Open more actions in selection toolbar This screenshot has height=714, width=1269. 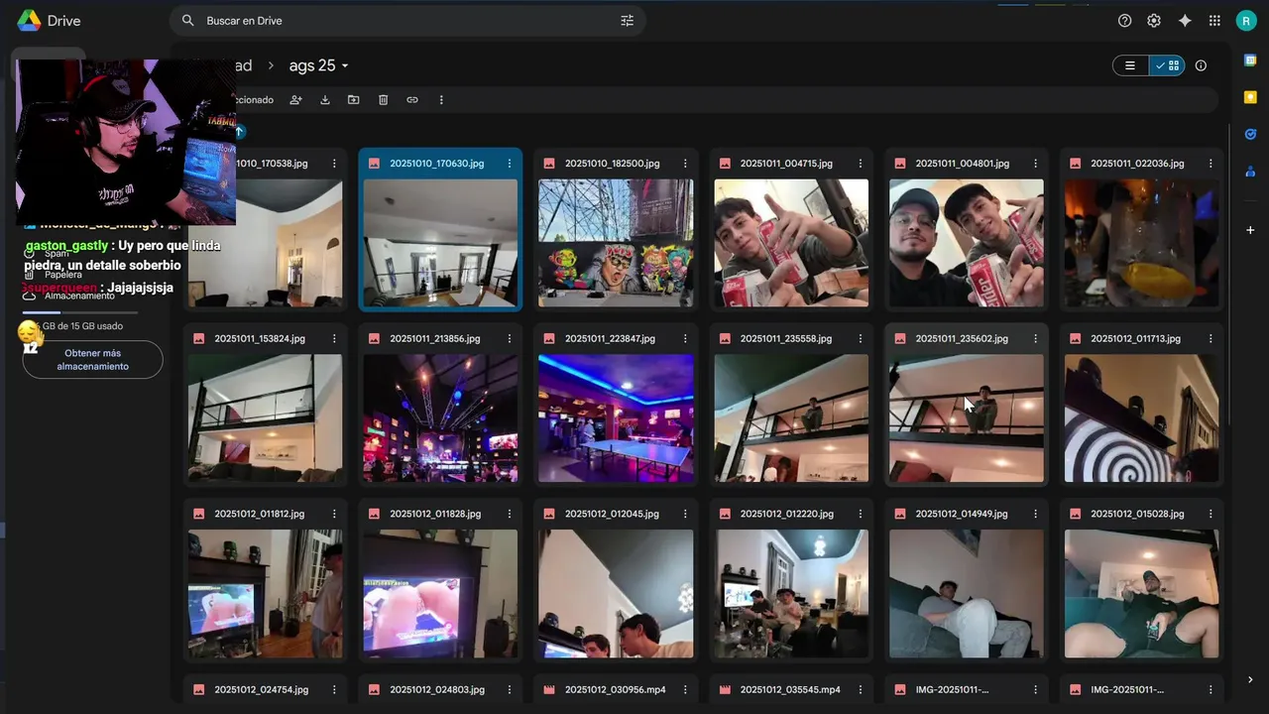click(441, 100)
